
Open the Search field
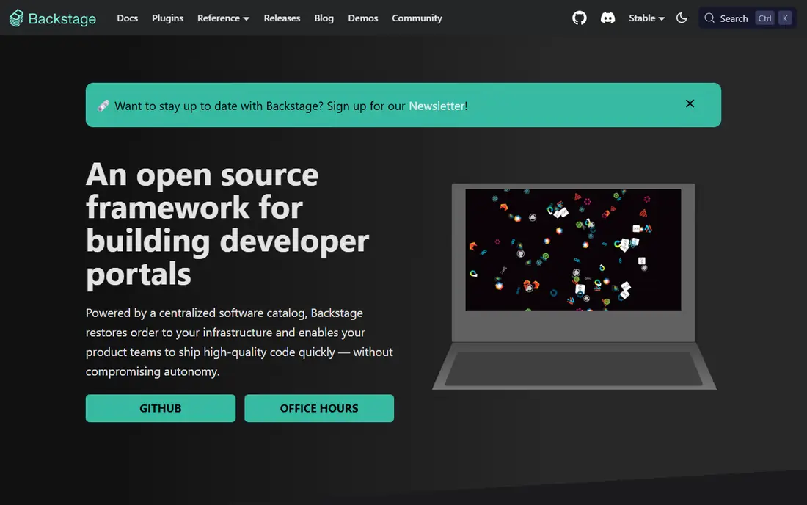[x=748, y=18]
